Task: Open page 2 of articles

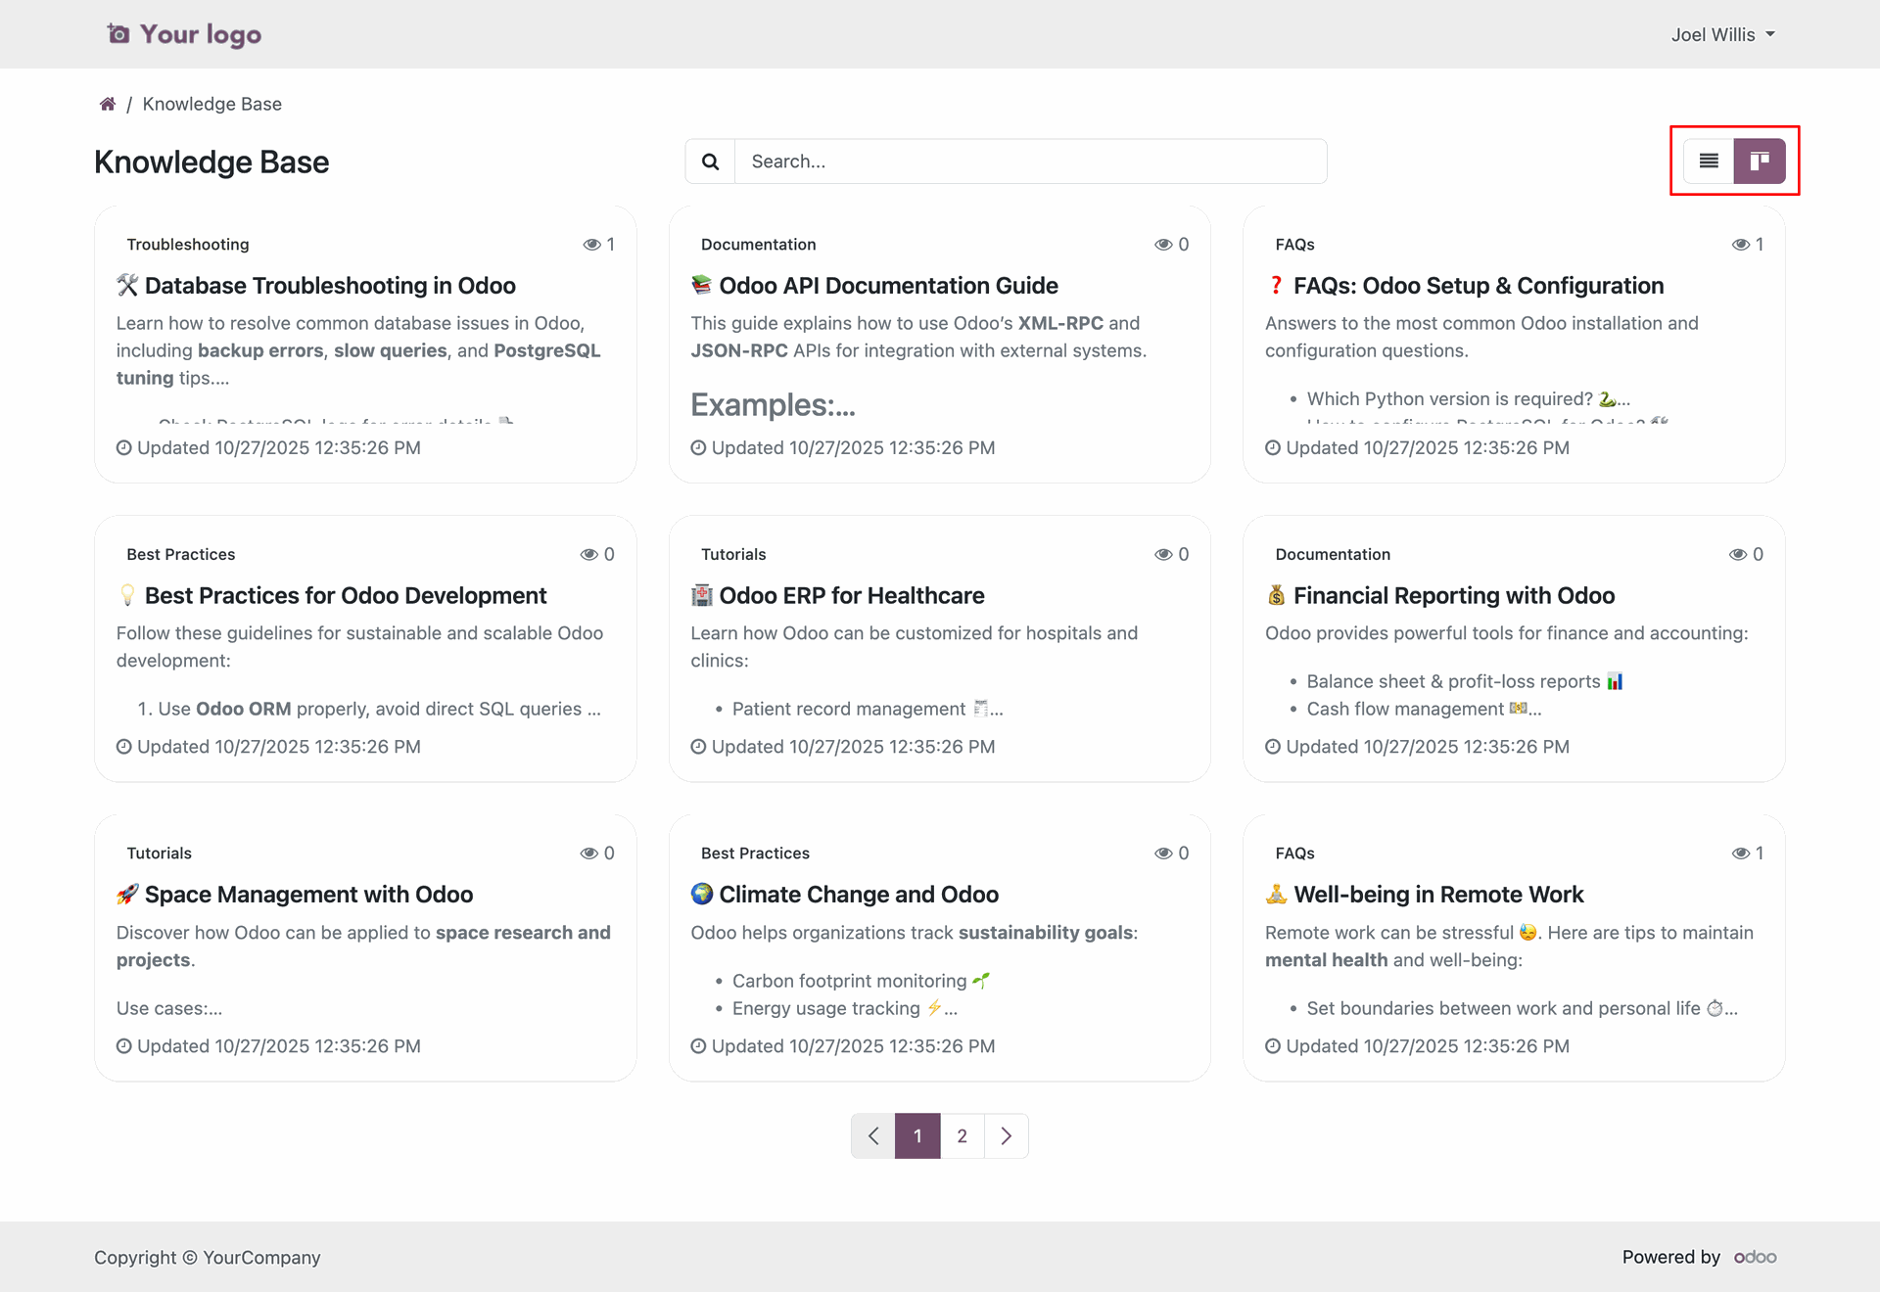Action: coord(962,1135)
